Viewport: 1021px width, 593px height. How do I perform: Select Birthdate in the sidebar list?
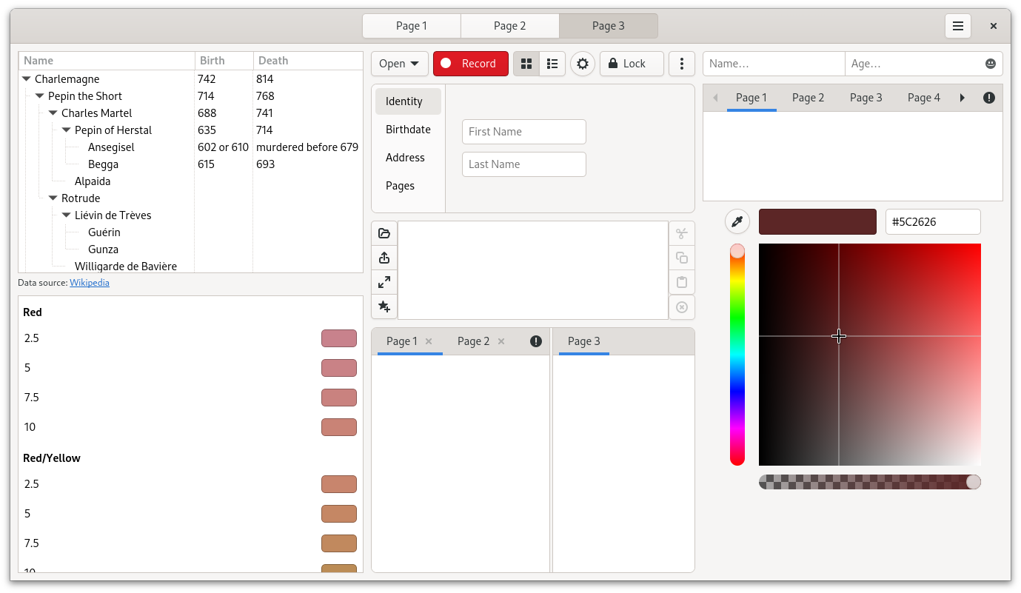coord(408,130)
